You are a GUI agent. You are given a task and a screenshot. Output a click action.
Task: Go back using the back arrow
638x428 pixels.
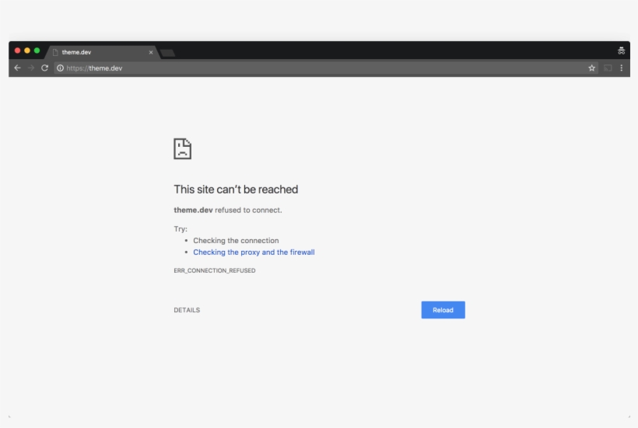tap(17, 68)
